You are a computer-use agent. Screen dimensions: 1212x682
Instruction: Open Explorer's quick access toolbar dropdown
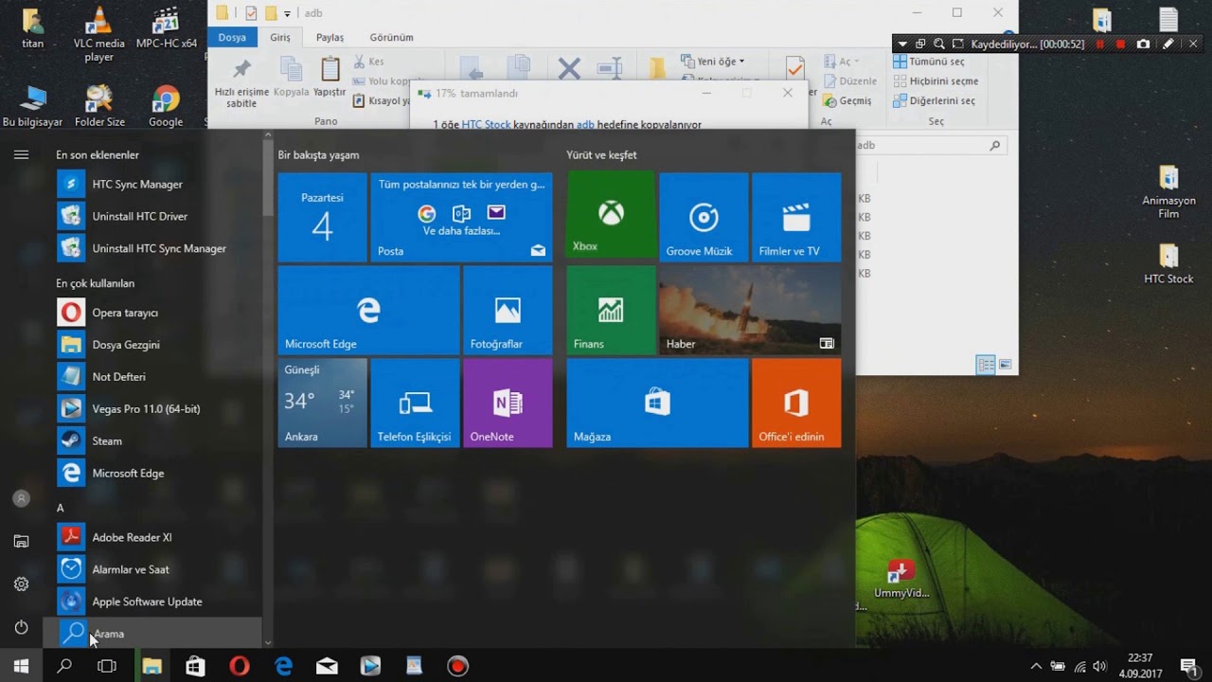(287, 13)
